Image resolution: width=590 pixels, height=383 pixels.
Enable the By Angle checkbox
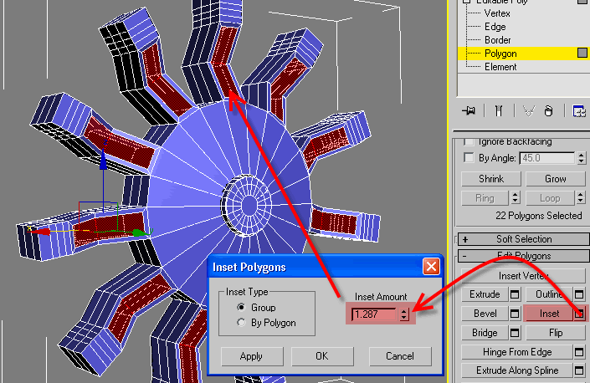(469, 158)
